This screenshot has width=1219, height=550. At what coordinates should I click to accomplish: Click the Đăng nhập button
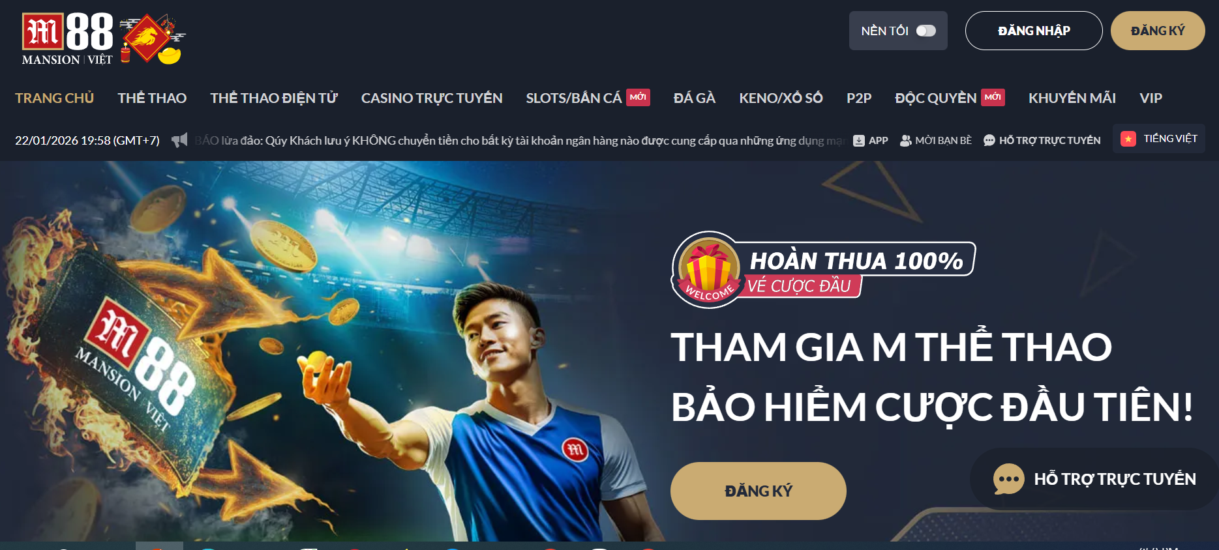point(1034,31)
